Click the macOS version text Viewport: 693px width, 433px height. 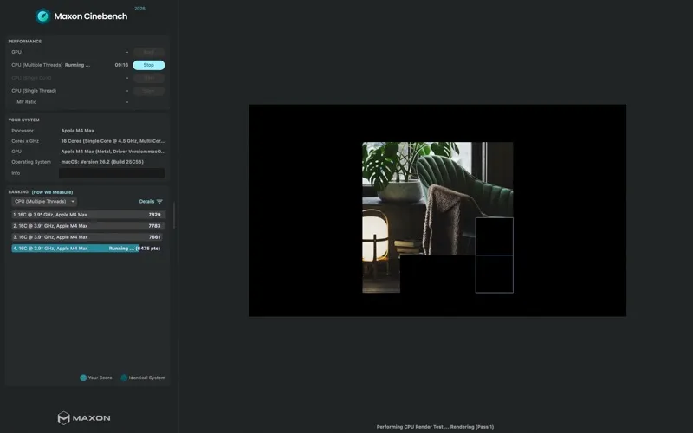click(102, 162)
